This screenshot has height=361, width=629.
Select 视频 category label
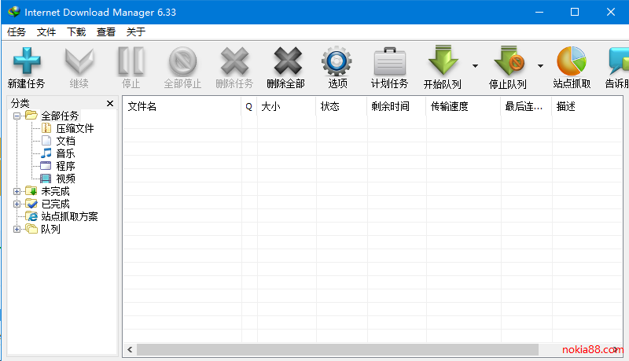point(65,179)
